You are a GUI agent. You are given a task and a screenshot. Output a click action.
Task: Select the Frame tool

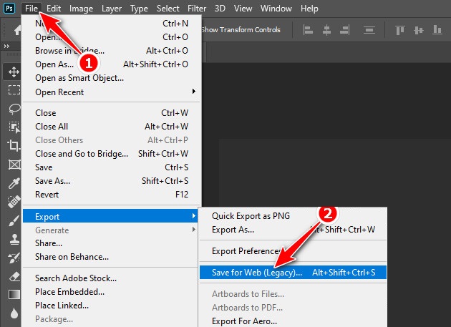pos(14,165)
